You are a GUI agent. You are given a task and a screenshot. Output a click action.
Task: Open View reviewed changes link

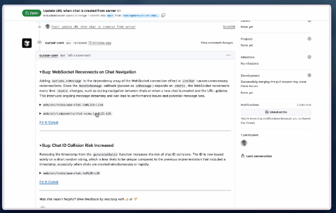217,42
